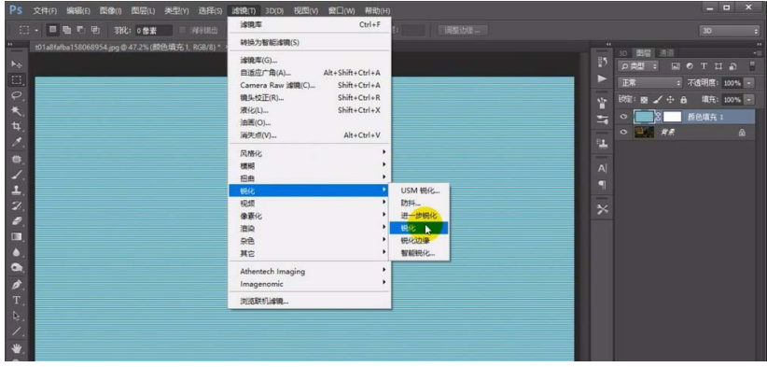Open the 正常 blend mode dropdown
767x367 pixels.
649,83
